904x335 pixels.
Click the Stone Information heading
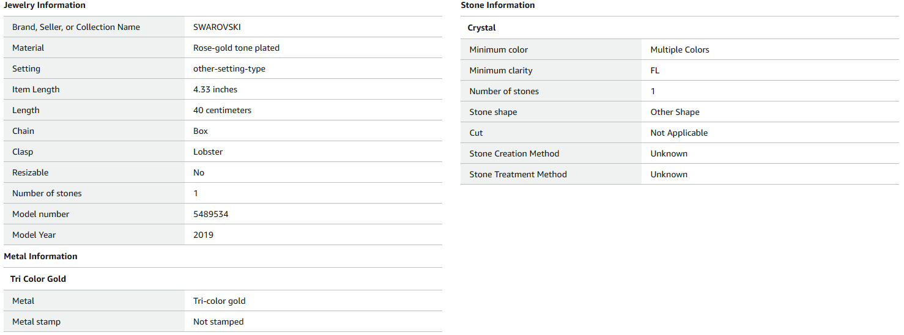(497, 5)
